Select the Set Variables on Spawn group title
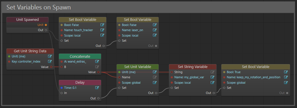Screen dimensions: 297x108 [x=39, y=7]
